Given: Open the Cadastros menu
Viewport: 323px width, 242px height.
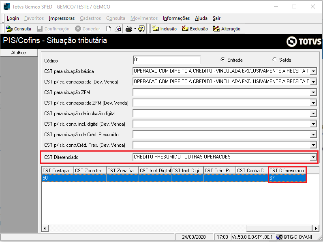Looking at the screenshot, I should point(90,18).
